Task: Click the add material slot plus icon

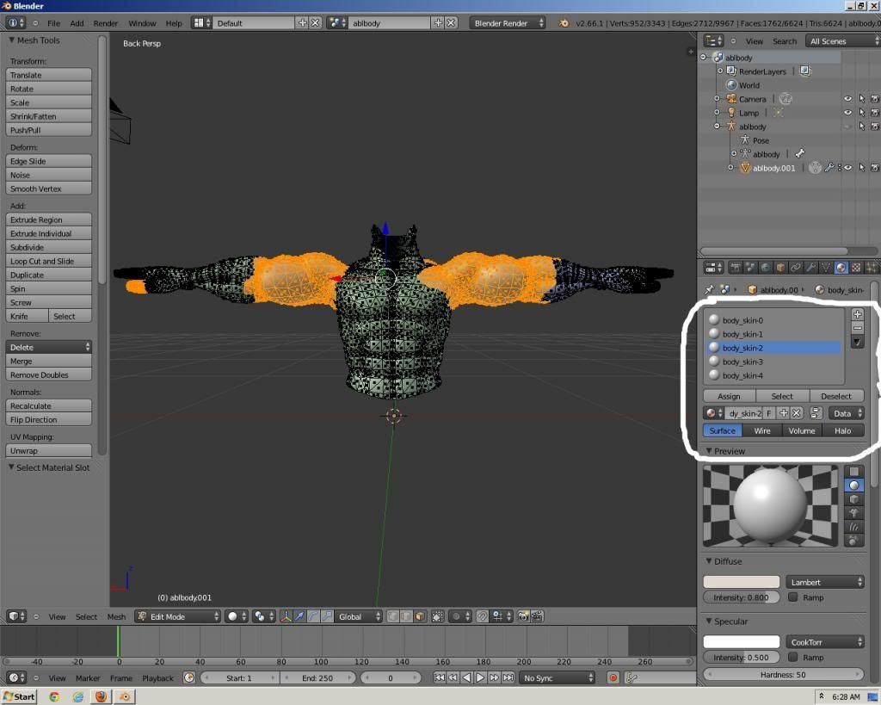Action: point(857,314)
